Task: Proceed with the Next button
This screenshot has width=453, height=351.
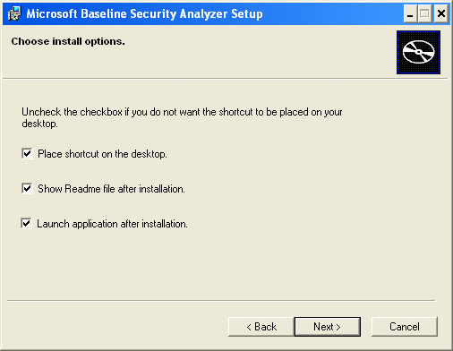Action: pyautogui.click(x=328, y=327)
